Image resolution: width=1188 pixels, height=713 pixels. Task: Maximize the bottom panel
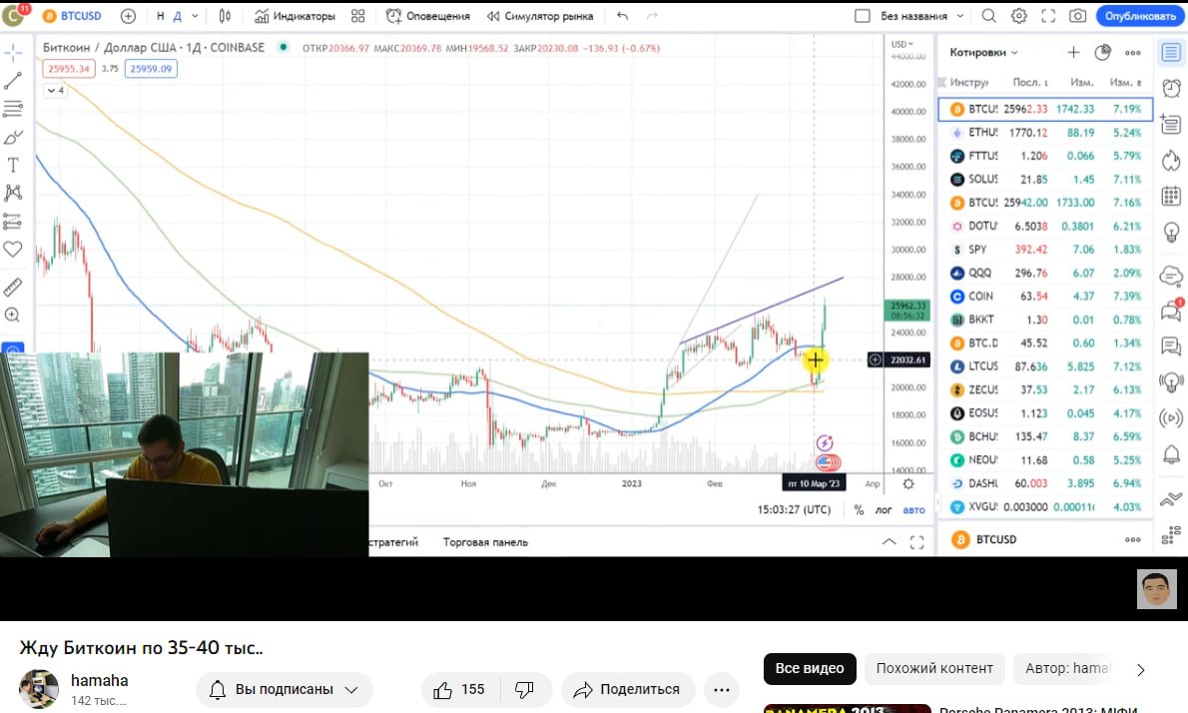point(916,542)
